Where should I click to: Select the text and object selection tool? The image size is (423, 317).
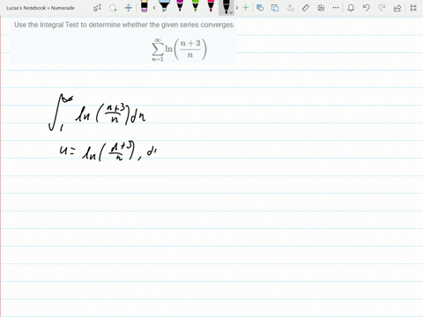(x=98, y=8)
